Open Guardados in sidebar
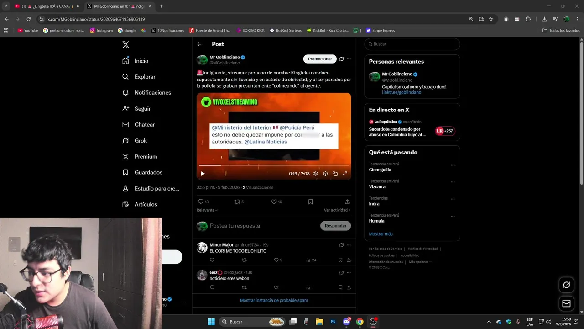Screen dimensions: 584x329 (x=142, y=172)
